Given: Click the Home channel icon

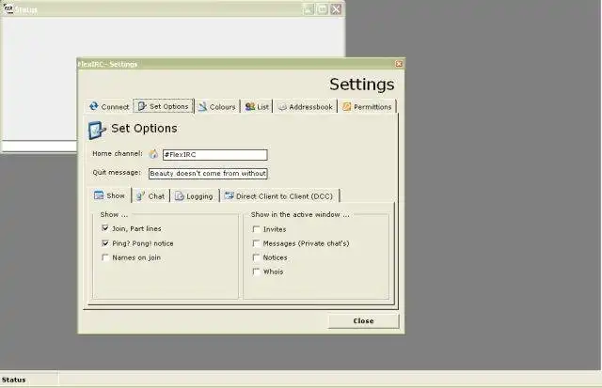Looking at the screenshot, I should [153, 154].
